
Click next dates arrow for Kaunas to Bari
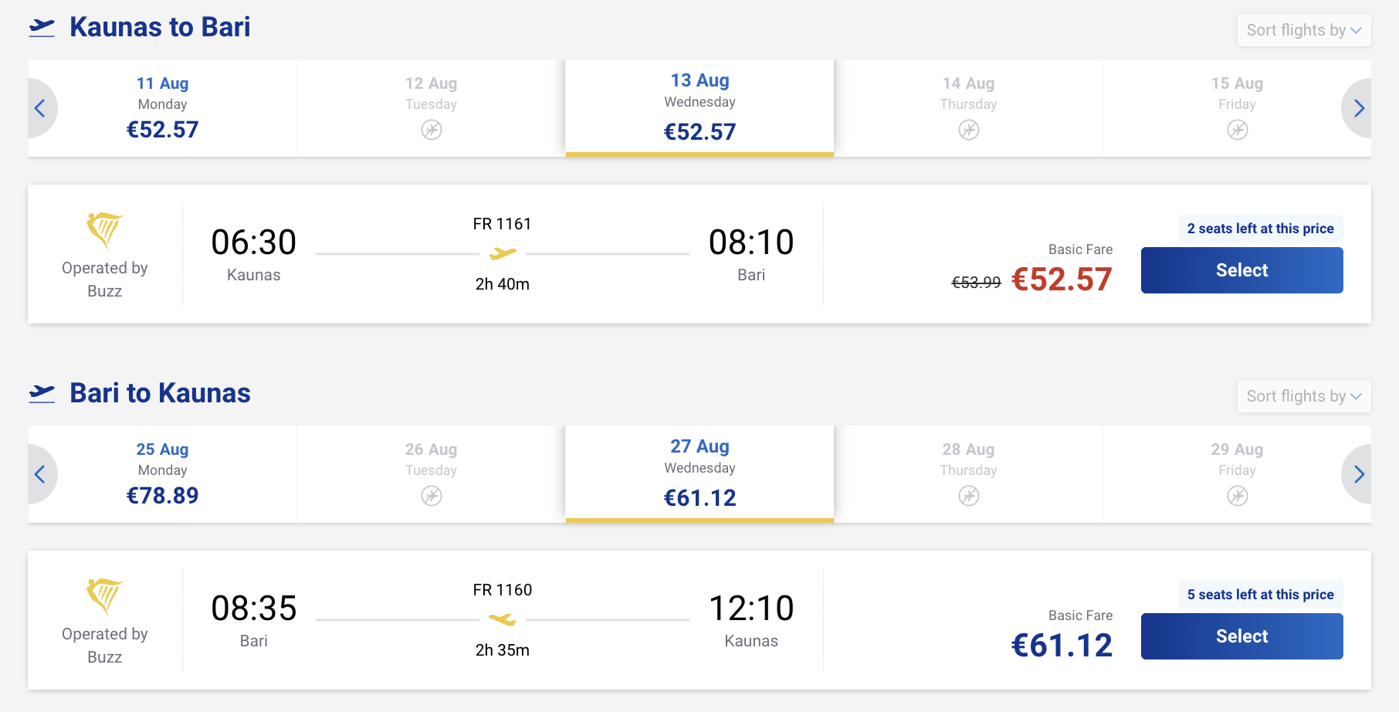[x=1357, y=108]
